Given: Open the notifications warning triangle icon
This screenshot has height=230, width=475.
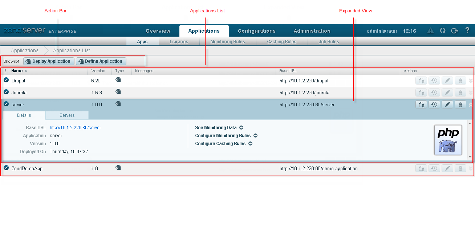Looking at the screenshot, I should (x=430, y=31).
